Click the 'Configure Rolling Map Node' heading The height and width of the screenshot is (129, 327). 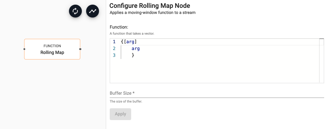pyautogui.click(x=150, y=6)
